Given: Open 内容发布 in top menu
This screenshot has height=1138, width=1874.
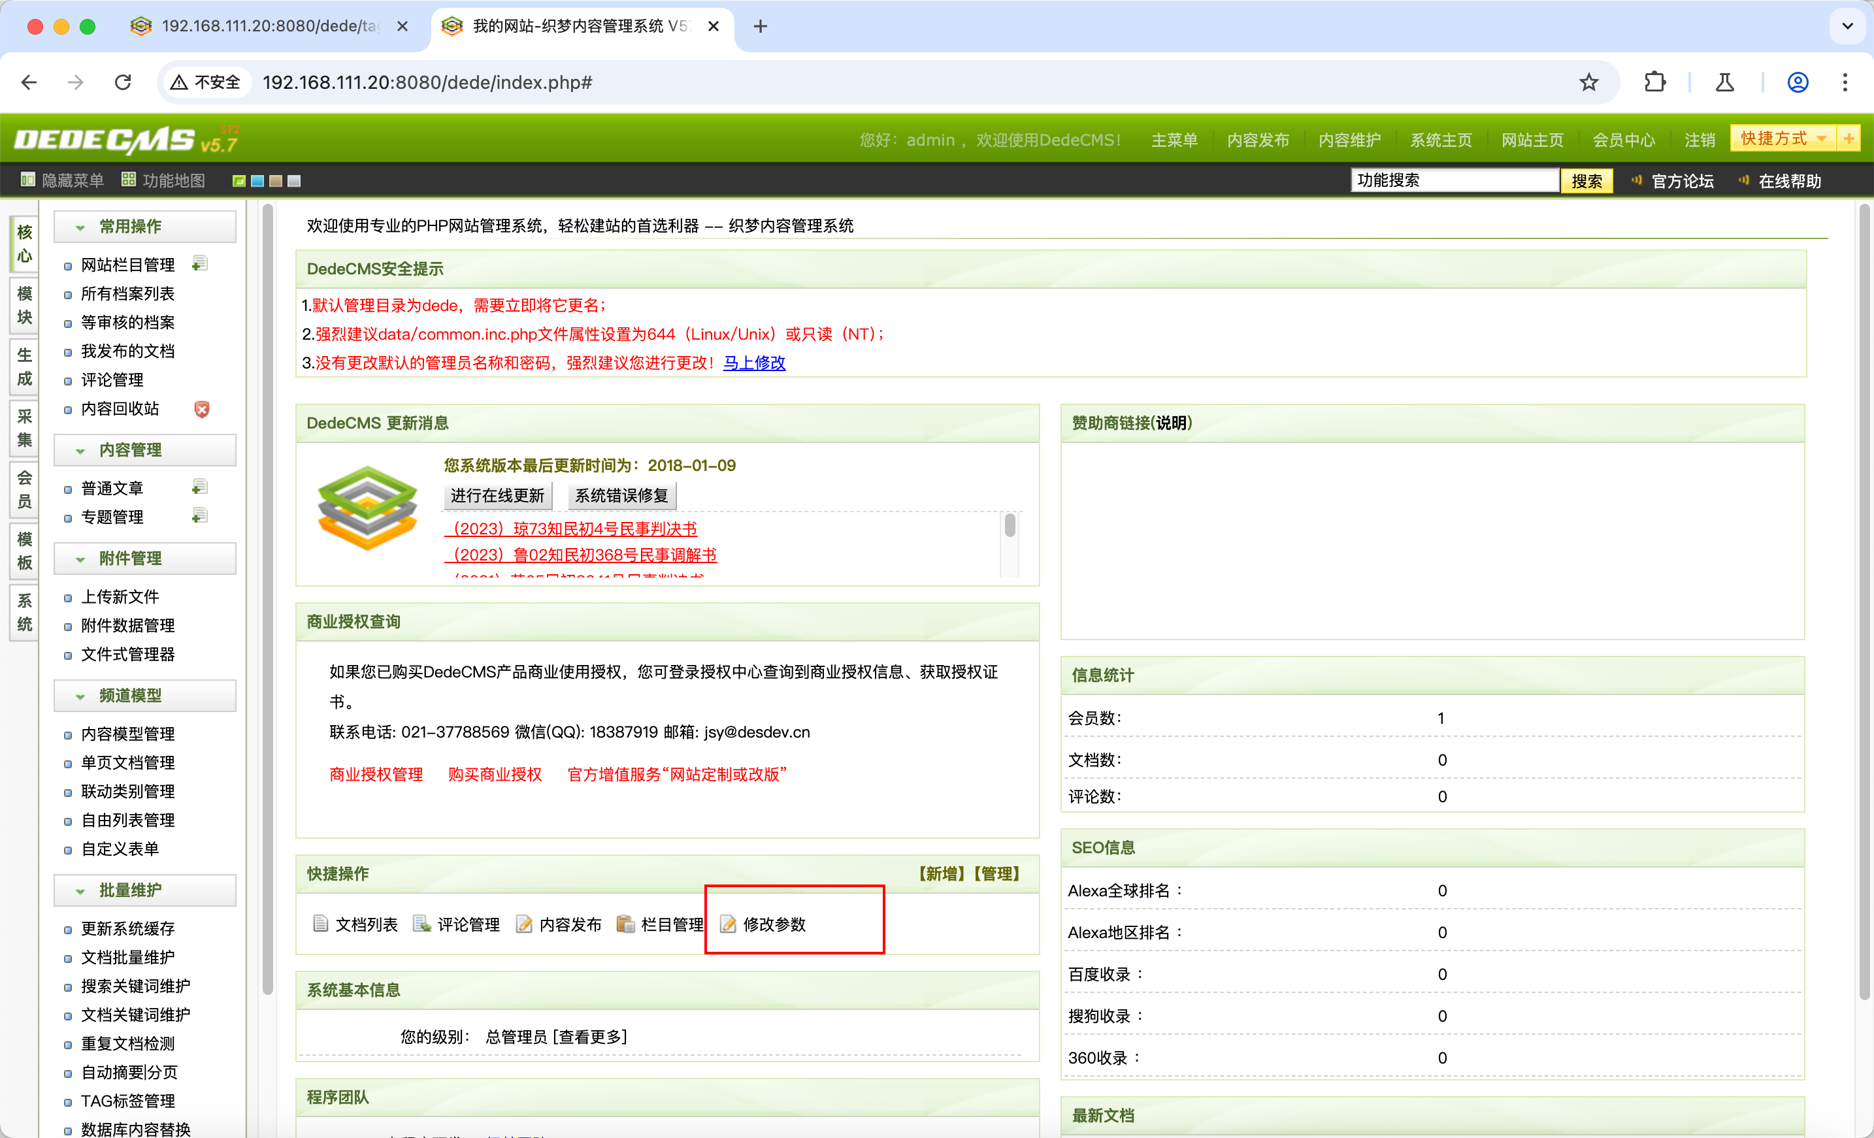Looking at the screenshot, I should pos(1258,140).
